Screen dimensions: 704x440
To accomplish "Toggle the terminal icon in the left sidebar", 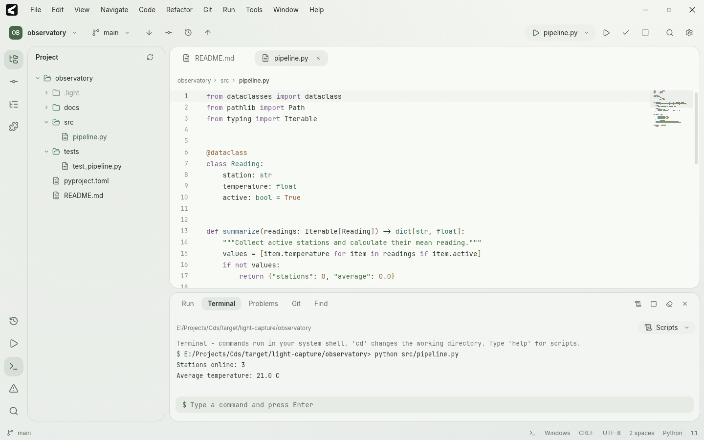I will click(x=14, y=367).
